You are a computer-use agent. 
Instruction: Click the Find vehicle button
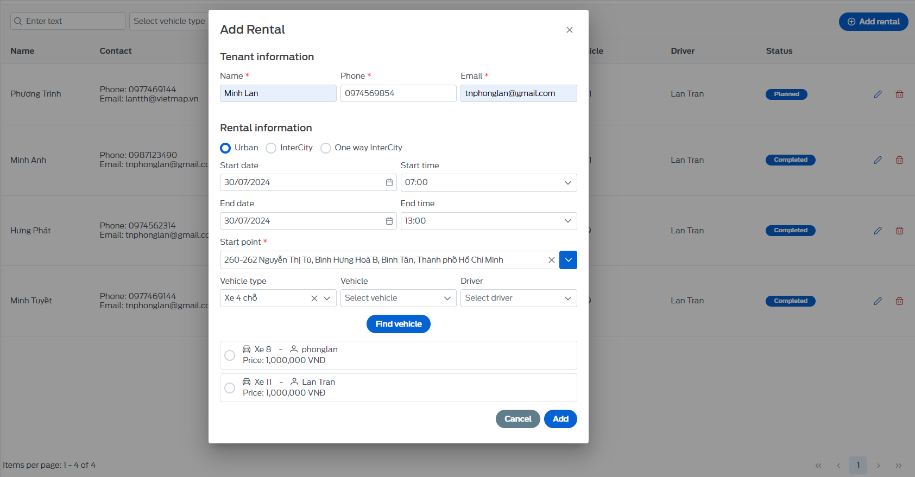pos(399,324)
